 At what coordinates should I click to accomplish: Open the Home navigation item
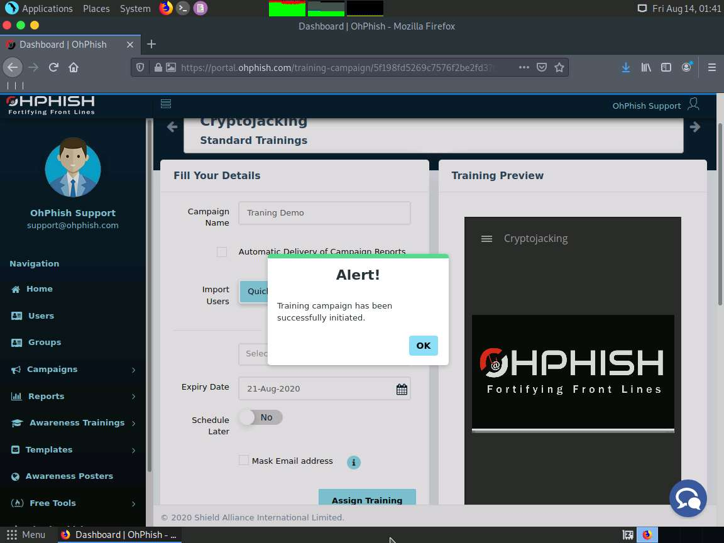click(x=39, y=288)
